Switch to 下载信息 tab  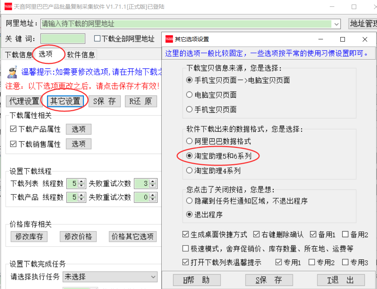(x=18, y=55)
